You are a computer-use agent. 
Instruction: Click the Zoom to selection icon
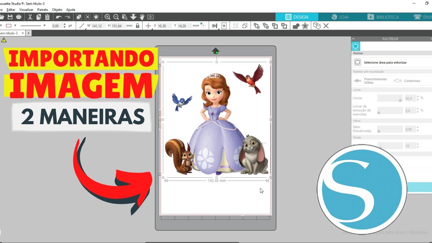[125, 17]
